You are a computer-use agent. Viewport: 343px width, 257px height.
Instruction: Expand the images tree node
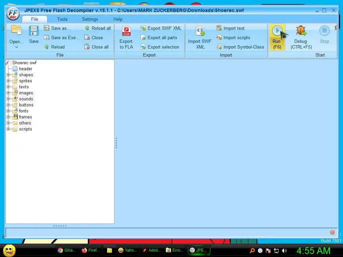[x=8, y=93]
